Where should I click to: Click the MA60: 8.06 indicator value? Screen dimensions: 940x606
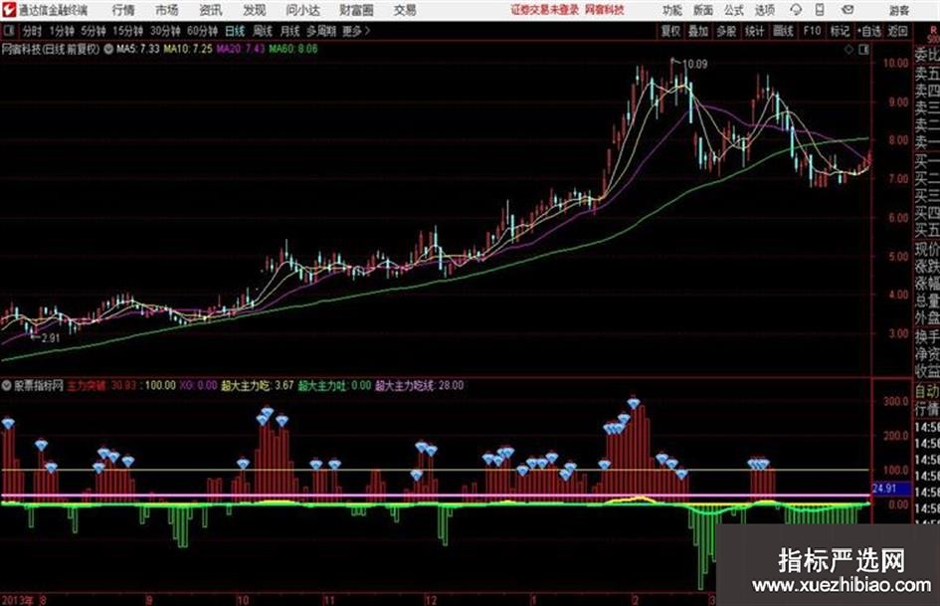click(293, 49)
